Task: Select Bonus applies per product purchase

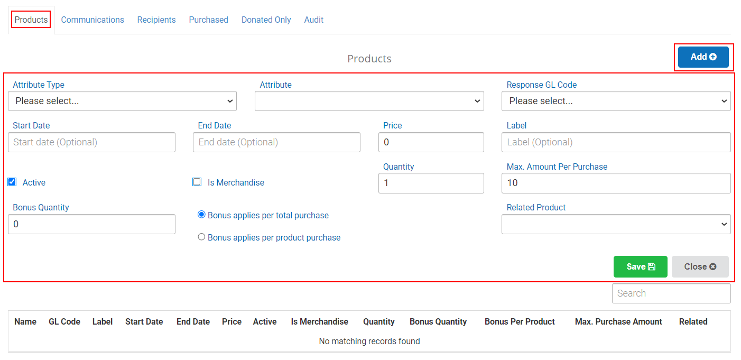Action: tap(201, 237)
